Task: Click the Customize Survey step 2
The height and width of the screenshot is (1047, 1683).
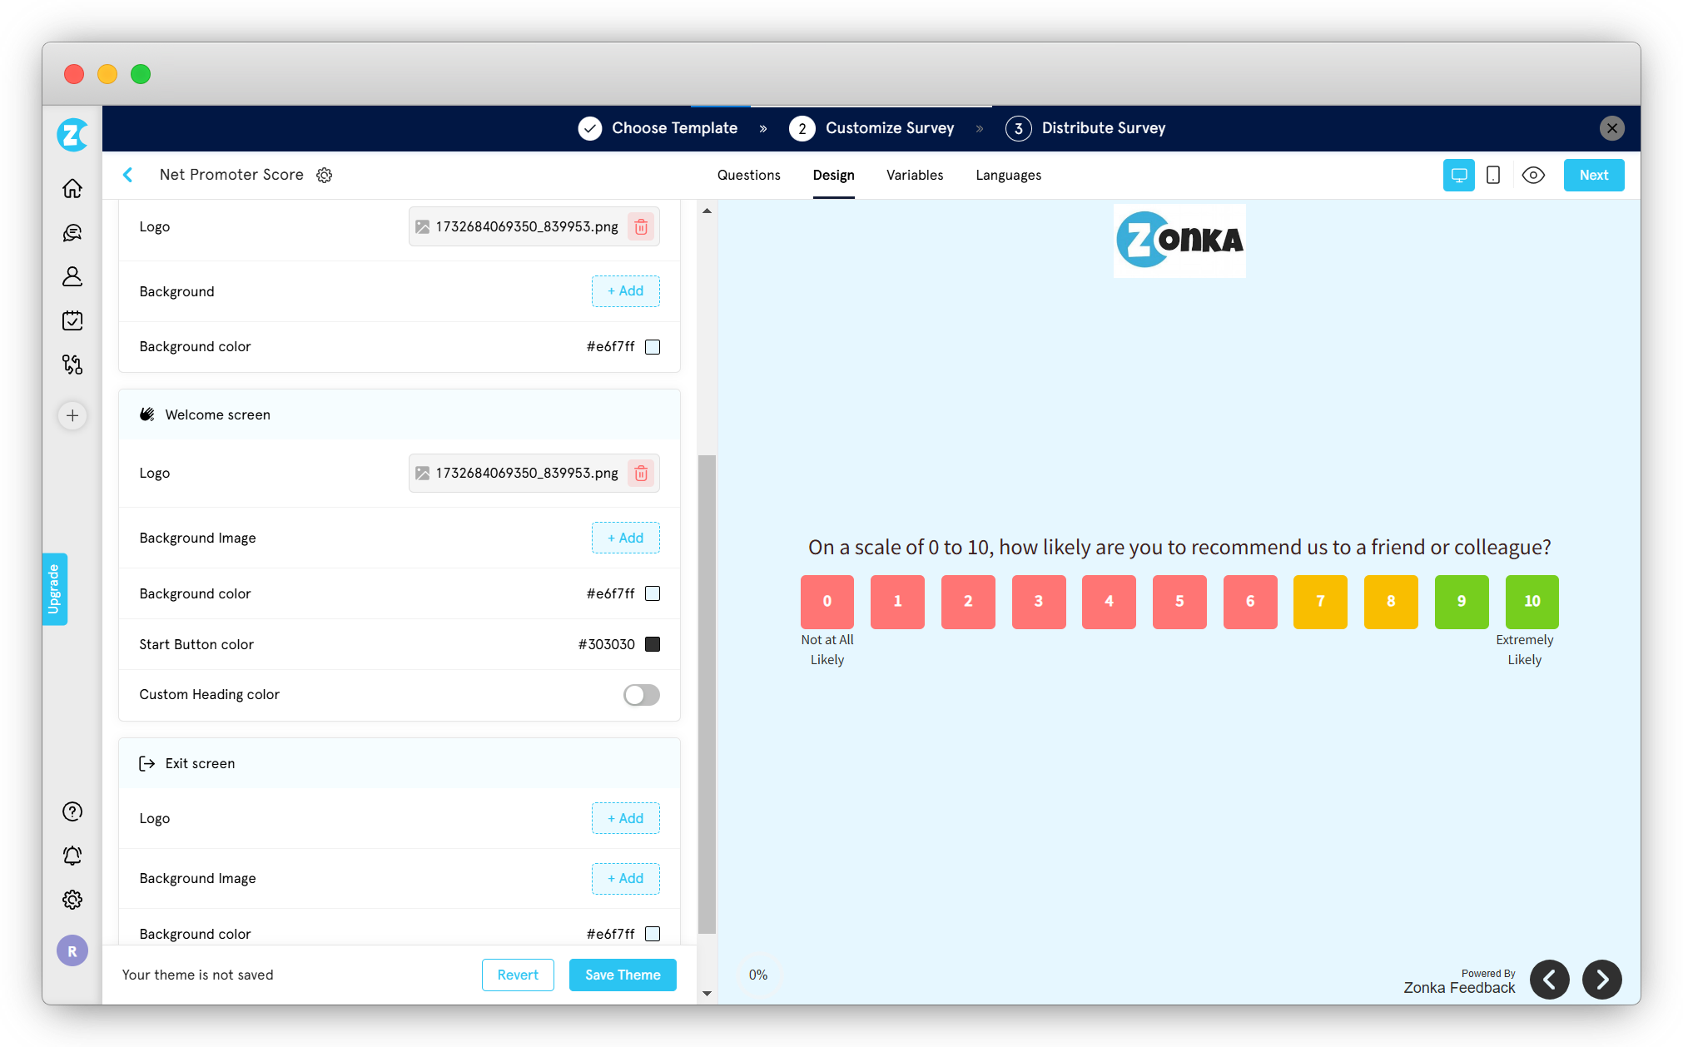Action: [x=871, y=128]
